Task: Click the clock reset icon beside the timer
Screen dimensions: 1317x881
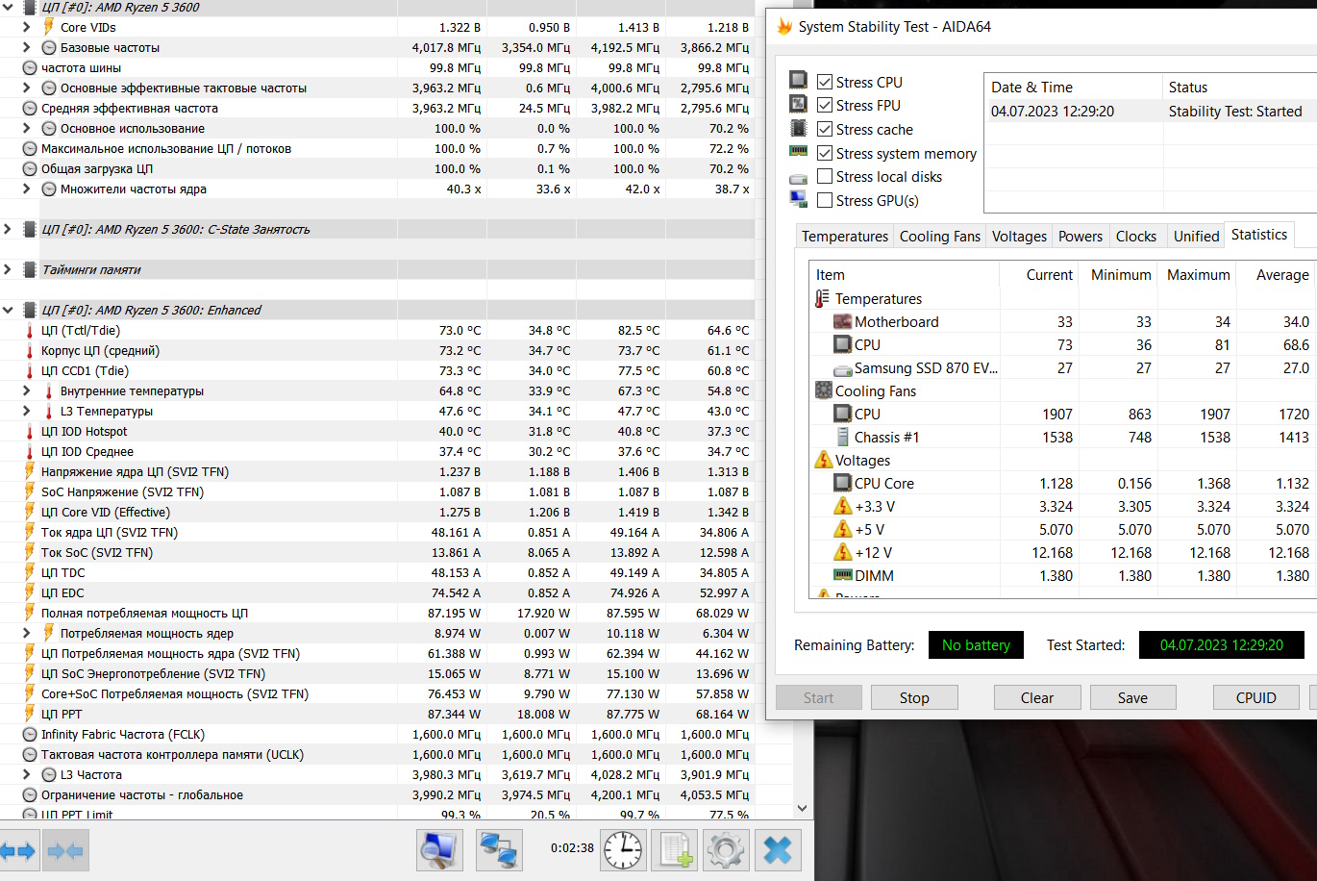Action: (623, 850)
